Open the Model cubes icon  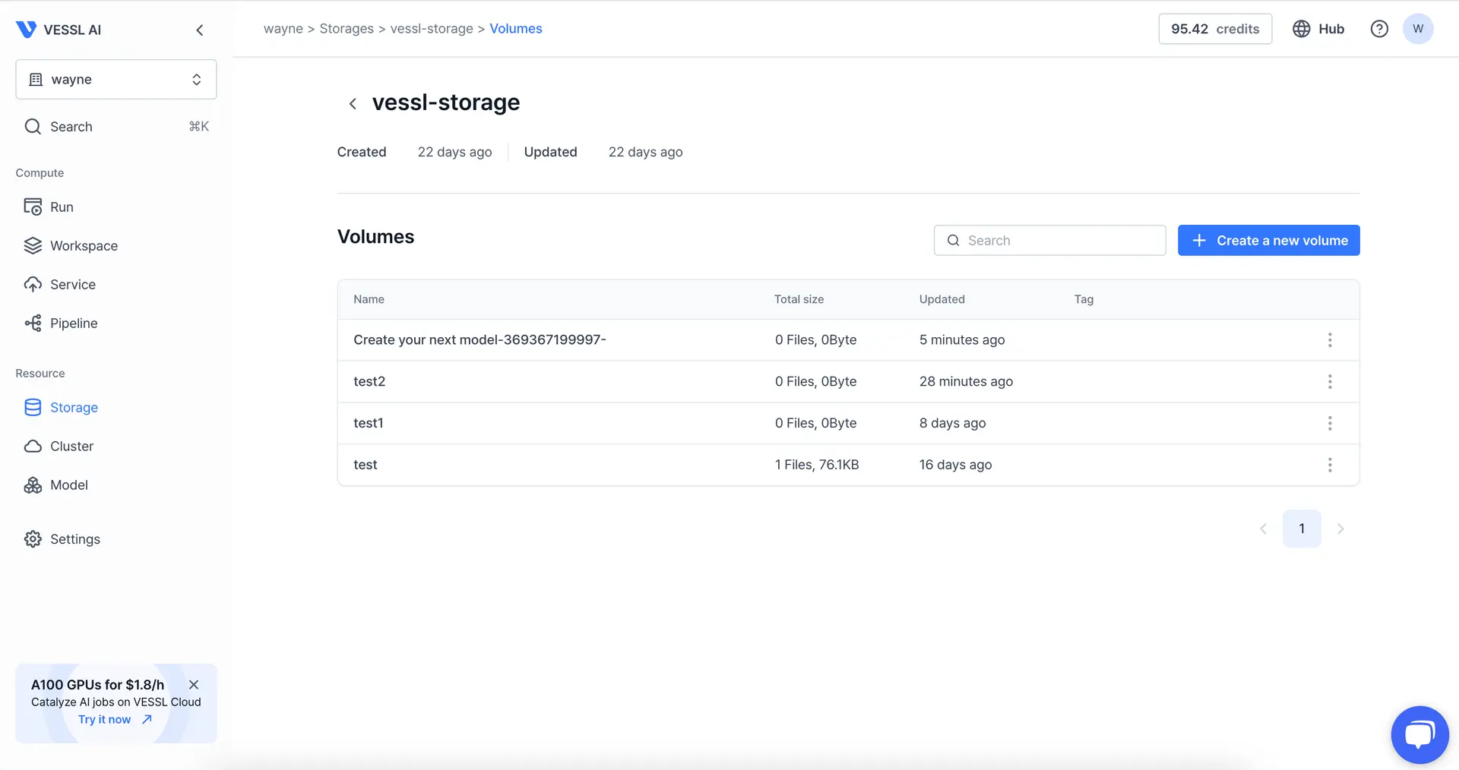(33, 485)
